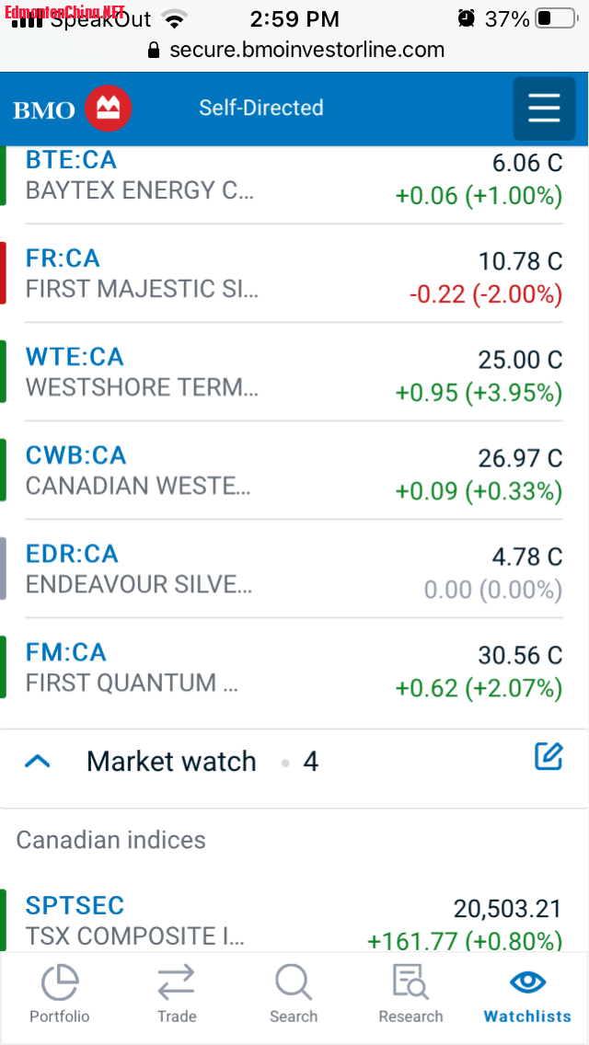Tap the browser address bar URL
The image size is (589, 1045).
click(306, 50)
